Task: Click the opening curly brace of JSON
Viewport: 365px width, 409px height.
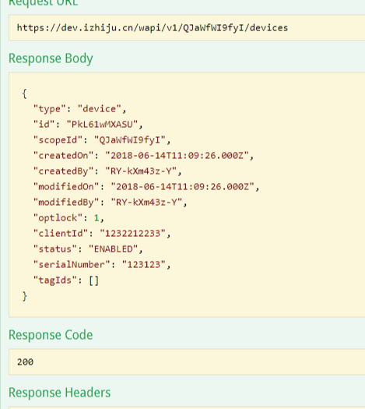Action: (x=24, y=93)
